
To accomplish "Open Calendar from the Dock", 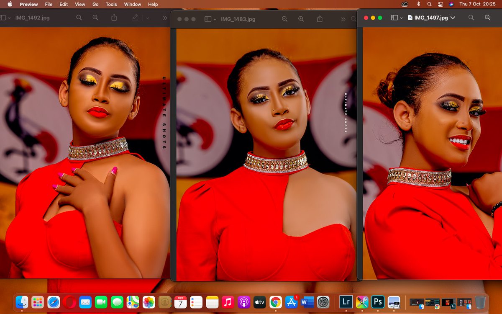I will 181,302.
